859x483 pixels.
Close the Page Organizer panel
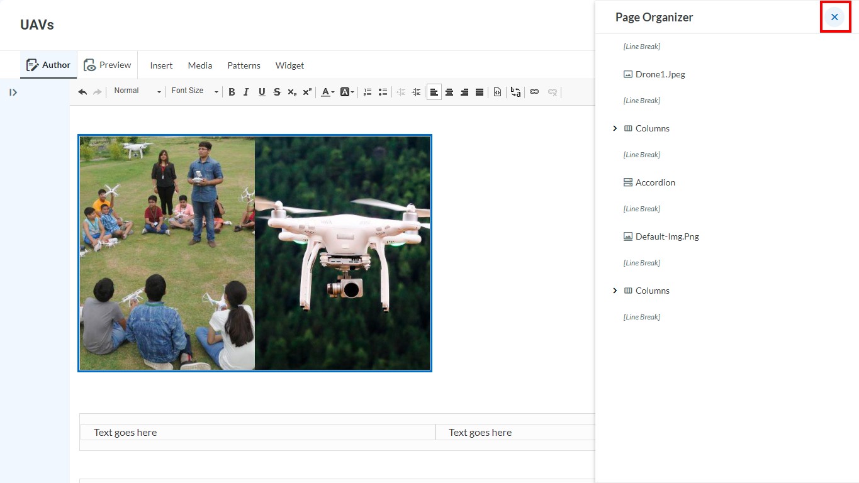834,17
